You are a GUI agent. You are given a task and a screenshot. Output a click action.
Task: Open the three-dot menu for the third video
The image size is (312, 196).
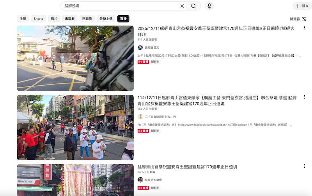tap(305, 166)
